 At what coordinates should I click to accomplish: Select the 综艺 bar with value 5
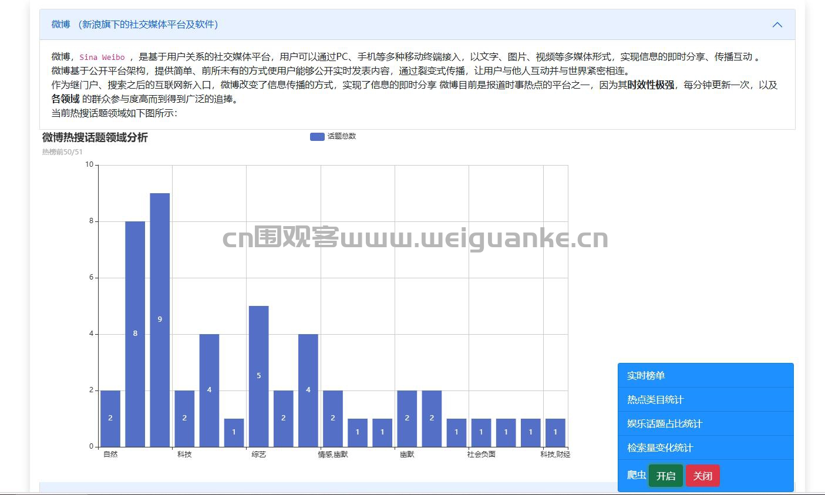258,376
